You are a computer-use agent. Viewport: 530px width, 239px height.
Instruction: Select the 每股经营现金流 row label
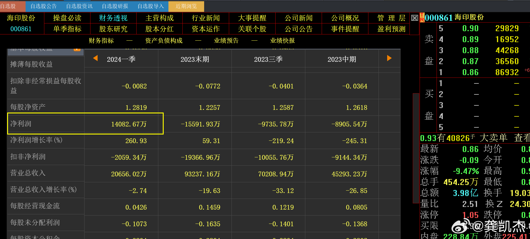click(35, 206)
